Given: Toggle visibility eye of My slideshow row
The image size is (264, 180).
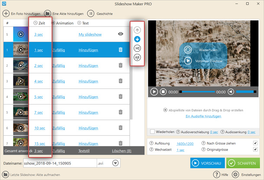Looking at the screenshot, I should click(121, 34).
